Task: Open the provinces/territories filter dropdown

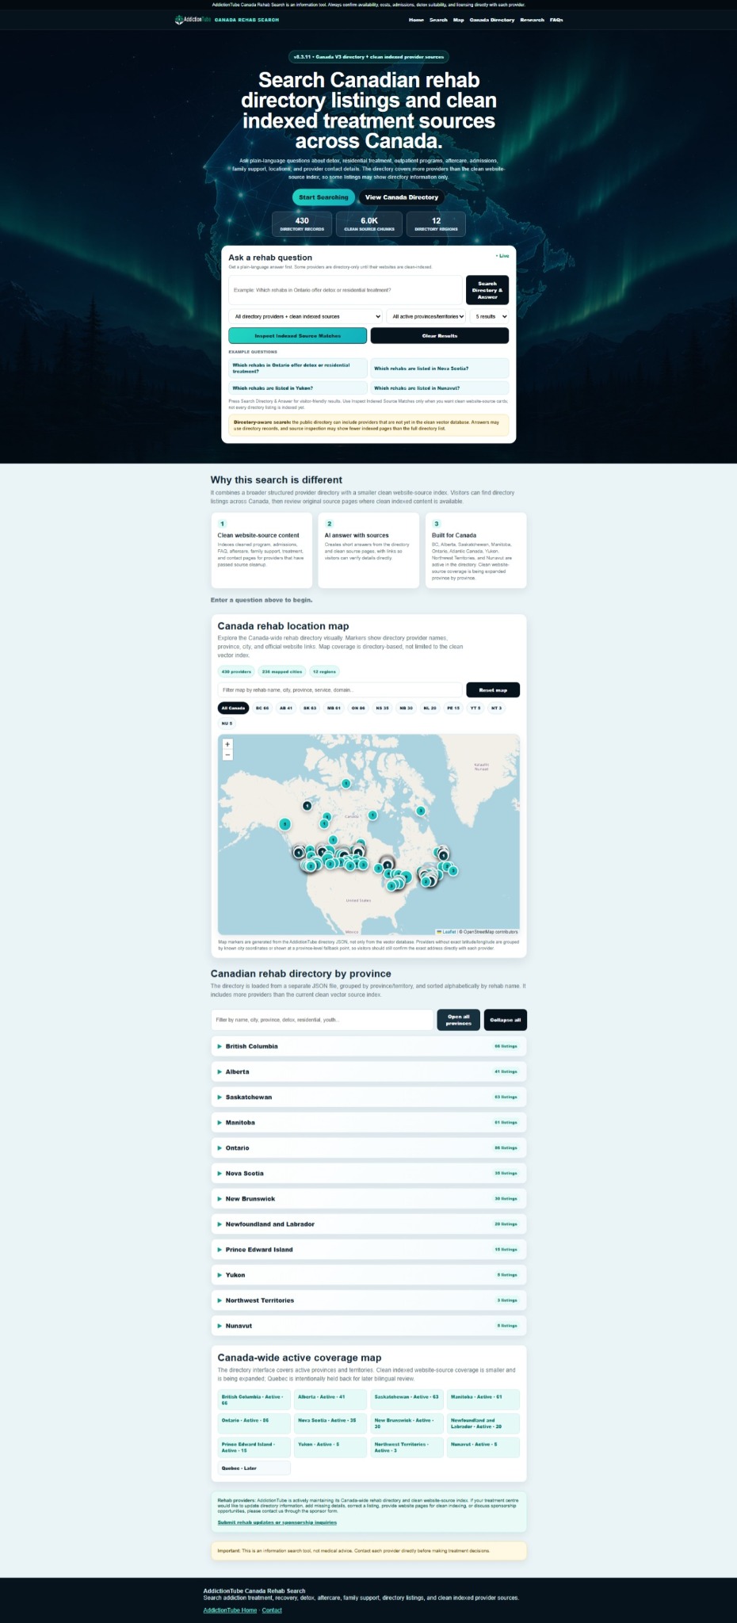Action: [428, 316]
